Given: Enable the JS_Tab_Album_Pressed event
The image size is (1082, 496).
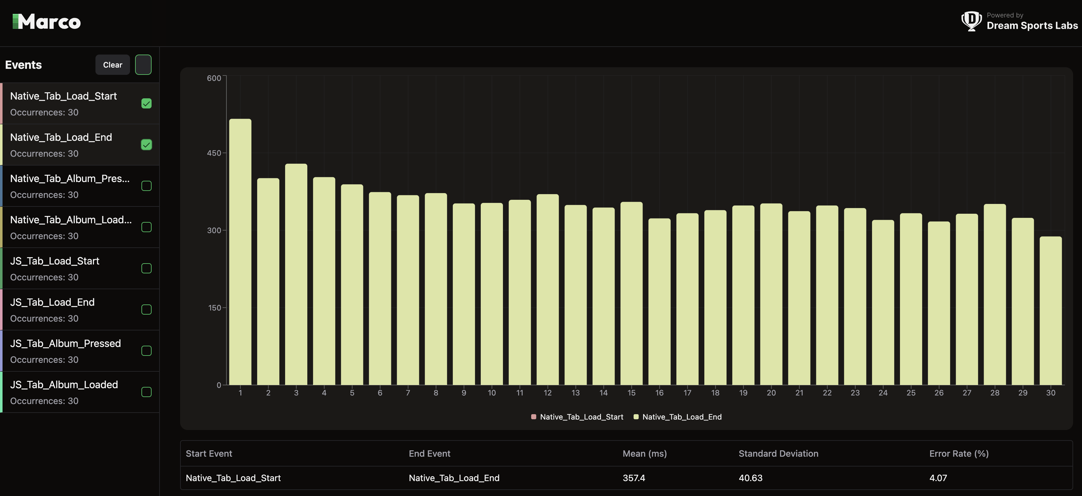Looking at the screenshot, I should pyautogui.click(x=146, y=351).
